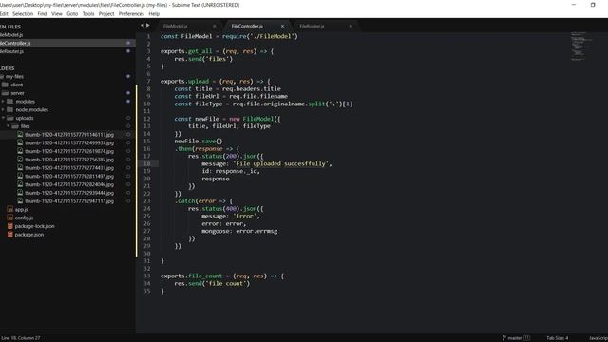This screenshot has width=608, height=342.
Task: Open the Project menu
Action: (x=106, y=14)
